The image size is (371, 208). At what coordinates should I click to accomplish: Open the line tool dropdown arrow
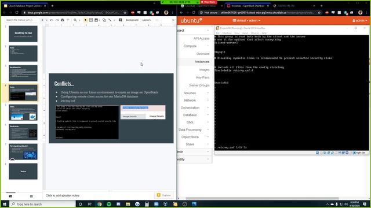click(x=114, y=20)
